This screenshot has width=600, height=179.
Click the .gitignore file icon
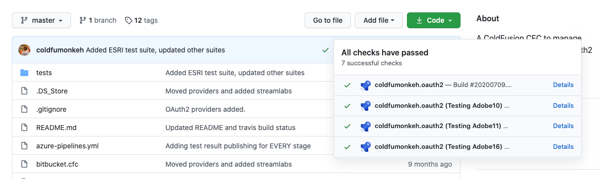coord(24,109)
